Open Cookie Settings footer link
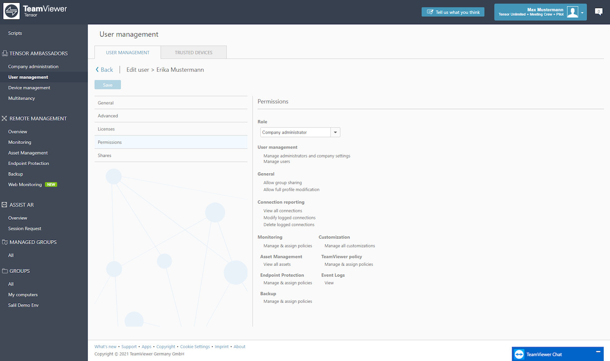 195,347
